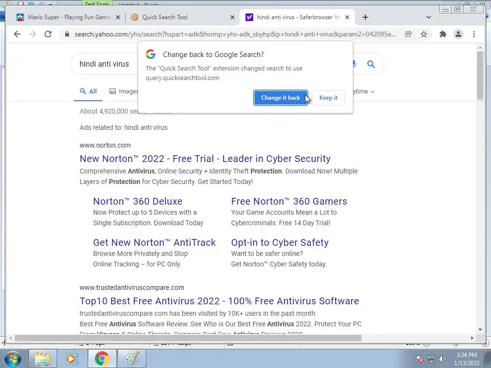Reload the current page
Viewport: 491px width, 368px height.
[48, 34]
